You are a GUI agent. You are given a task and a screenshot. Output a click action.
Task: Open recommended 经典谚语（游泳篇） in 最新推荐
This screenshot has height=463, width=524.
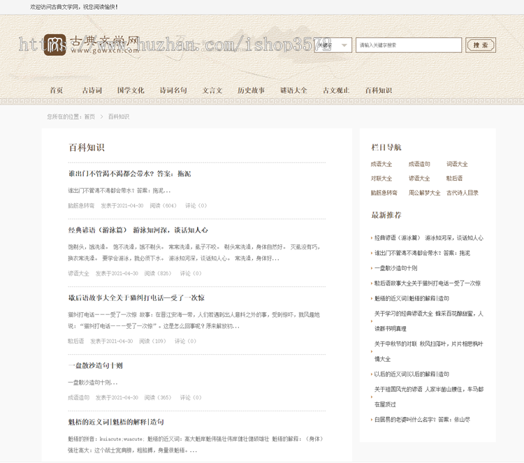(x=429, y=238)
